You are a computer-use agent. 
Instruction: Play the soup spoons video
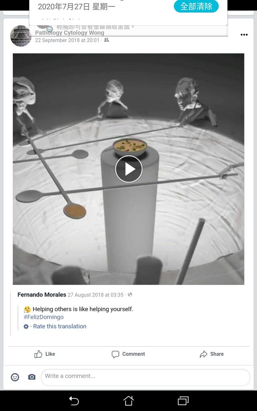click(x=128, y=169)
